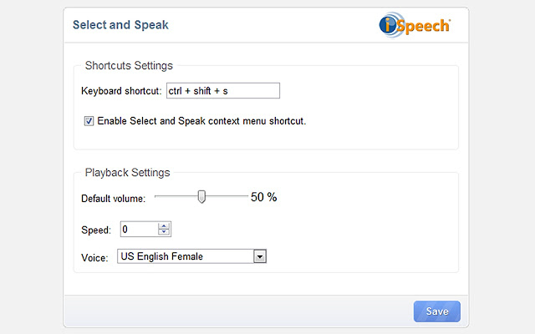
Task: Toggle the context menu shortcut checkbox
Action: point(89,121)
